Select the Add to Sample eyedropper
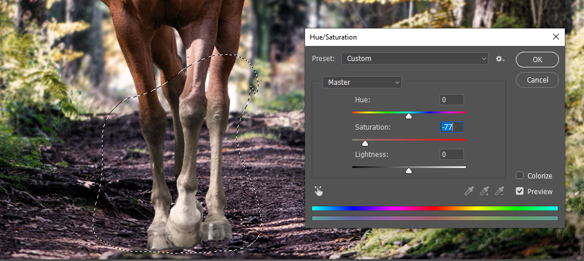This screenshot has height=261, width=584. coord(484,191)
